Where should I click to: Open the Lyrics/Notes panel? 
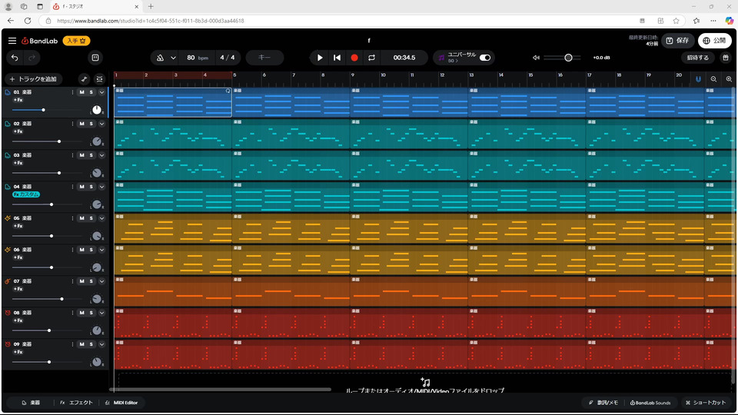[x=603, y=403]
